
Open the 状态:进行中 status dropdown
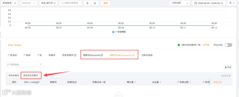[x=48, y=3]
